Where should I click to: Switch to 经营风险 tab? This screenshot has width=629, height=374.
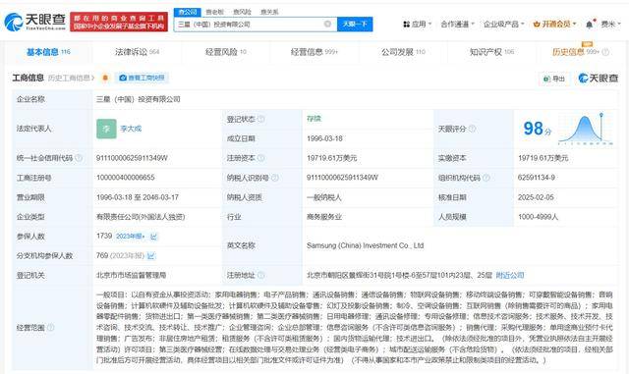(226, 52)
